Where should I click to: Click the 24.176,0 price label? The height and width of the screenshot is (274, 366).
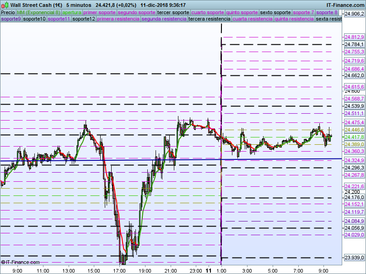coord(354,198)
